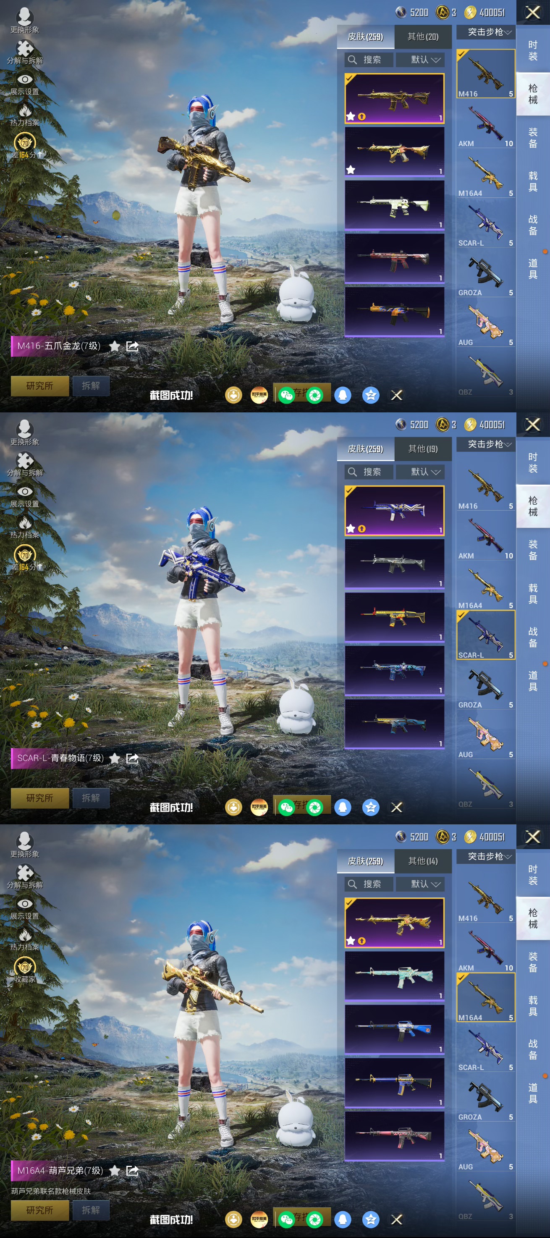Toggle star on equipped gold M16A4 thumbnail
Screen dimensions: 550x1238
coord(351,941)
